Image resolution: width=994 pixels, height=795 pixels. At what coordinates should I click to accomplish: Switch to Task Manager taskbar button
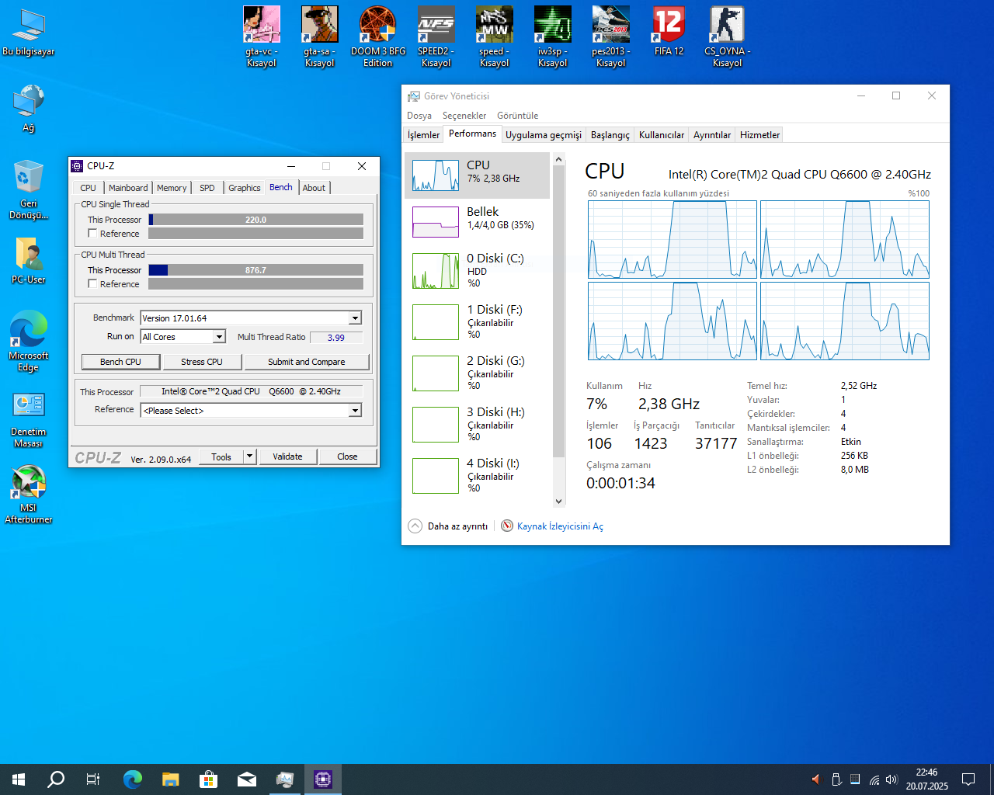[x=285, y=779]
